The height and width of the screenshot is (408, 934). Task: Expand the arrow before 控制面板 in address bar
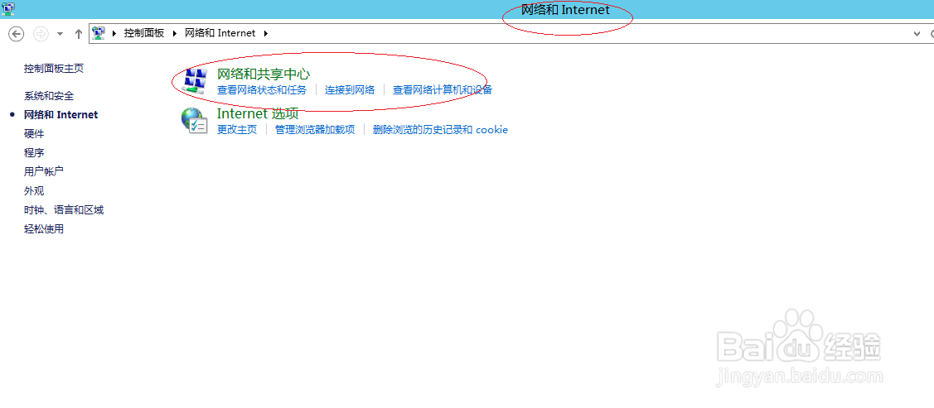[x=114, y=33]
